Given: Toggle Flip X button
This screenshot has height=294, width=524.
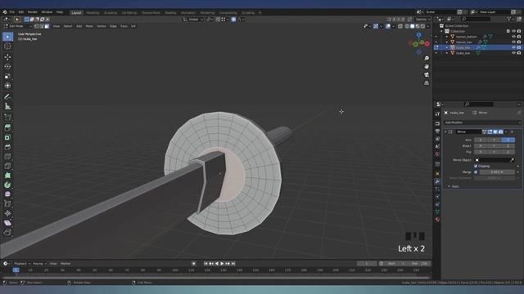Looking at the screenshot, I should tap(481, 152).
